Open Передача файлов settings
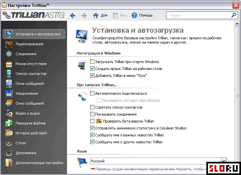The image size is (241, 175). point(31,123)
